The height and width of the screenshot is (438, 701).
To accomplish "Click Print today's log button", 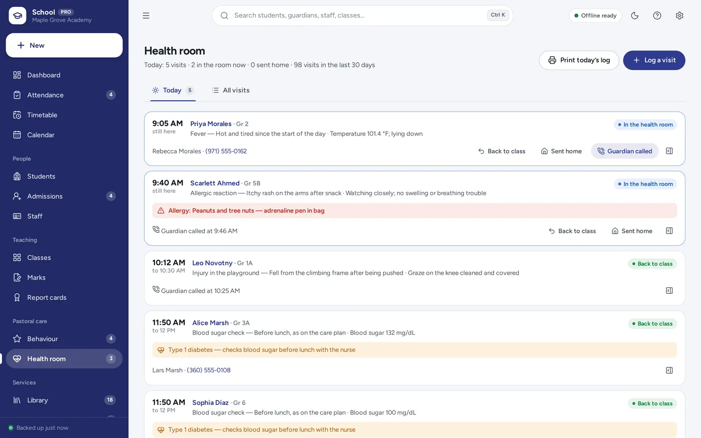I will pos(579,60).
